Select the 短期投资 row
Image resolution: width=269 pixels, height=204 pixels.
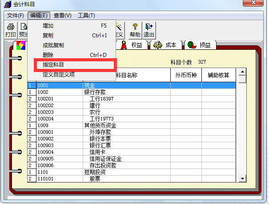[x=132, y=172]
